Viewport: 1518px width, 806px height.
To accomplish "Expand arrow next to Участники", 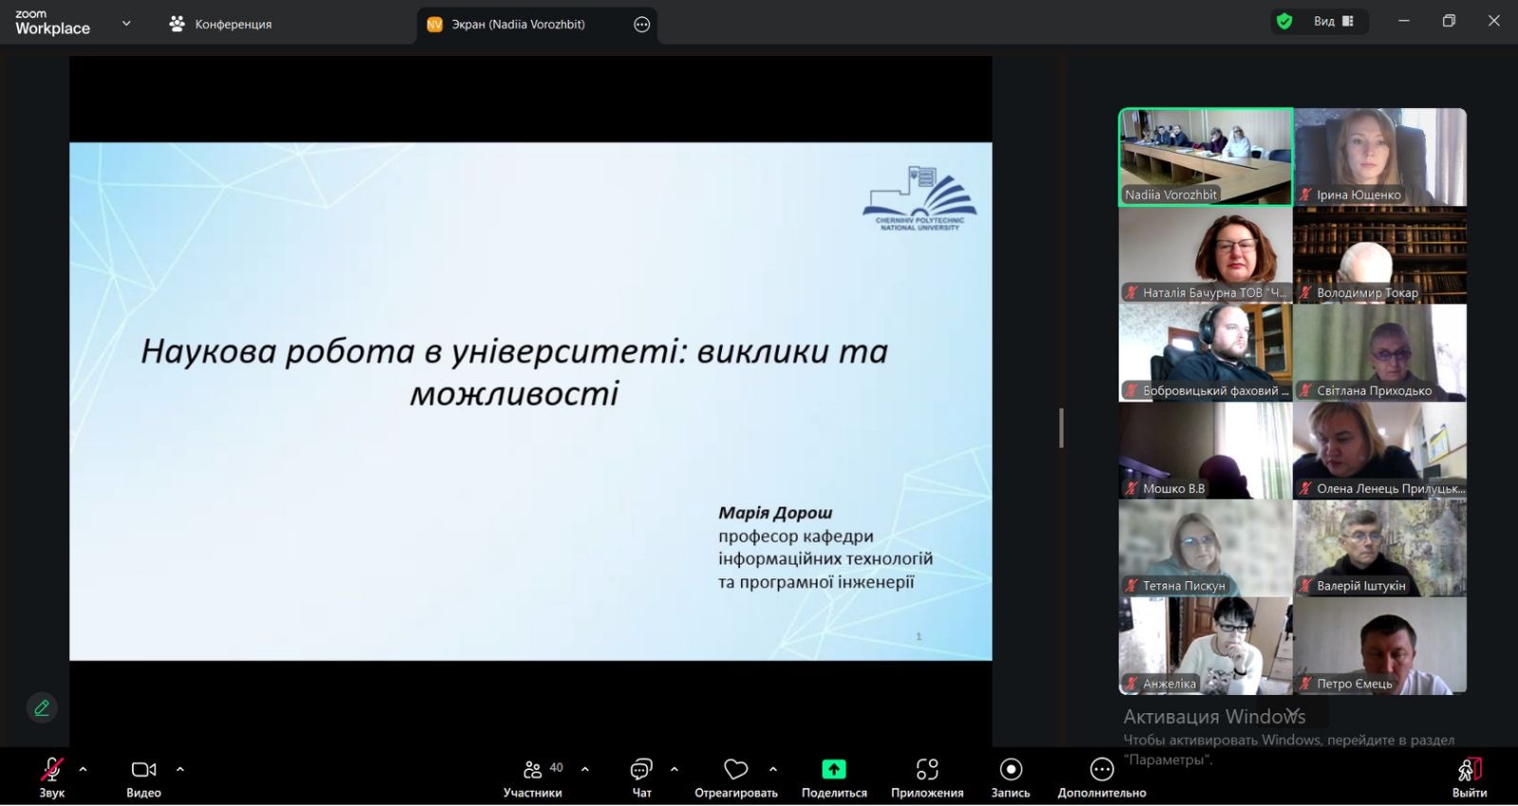I will click(584, 770).
